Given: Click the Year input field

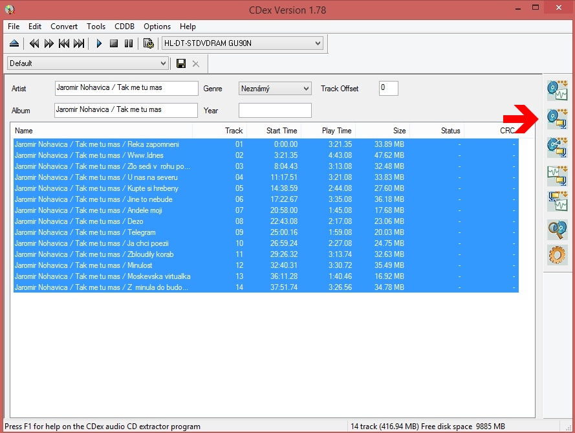Looking at the screenshot, I should 275,110.
